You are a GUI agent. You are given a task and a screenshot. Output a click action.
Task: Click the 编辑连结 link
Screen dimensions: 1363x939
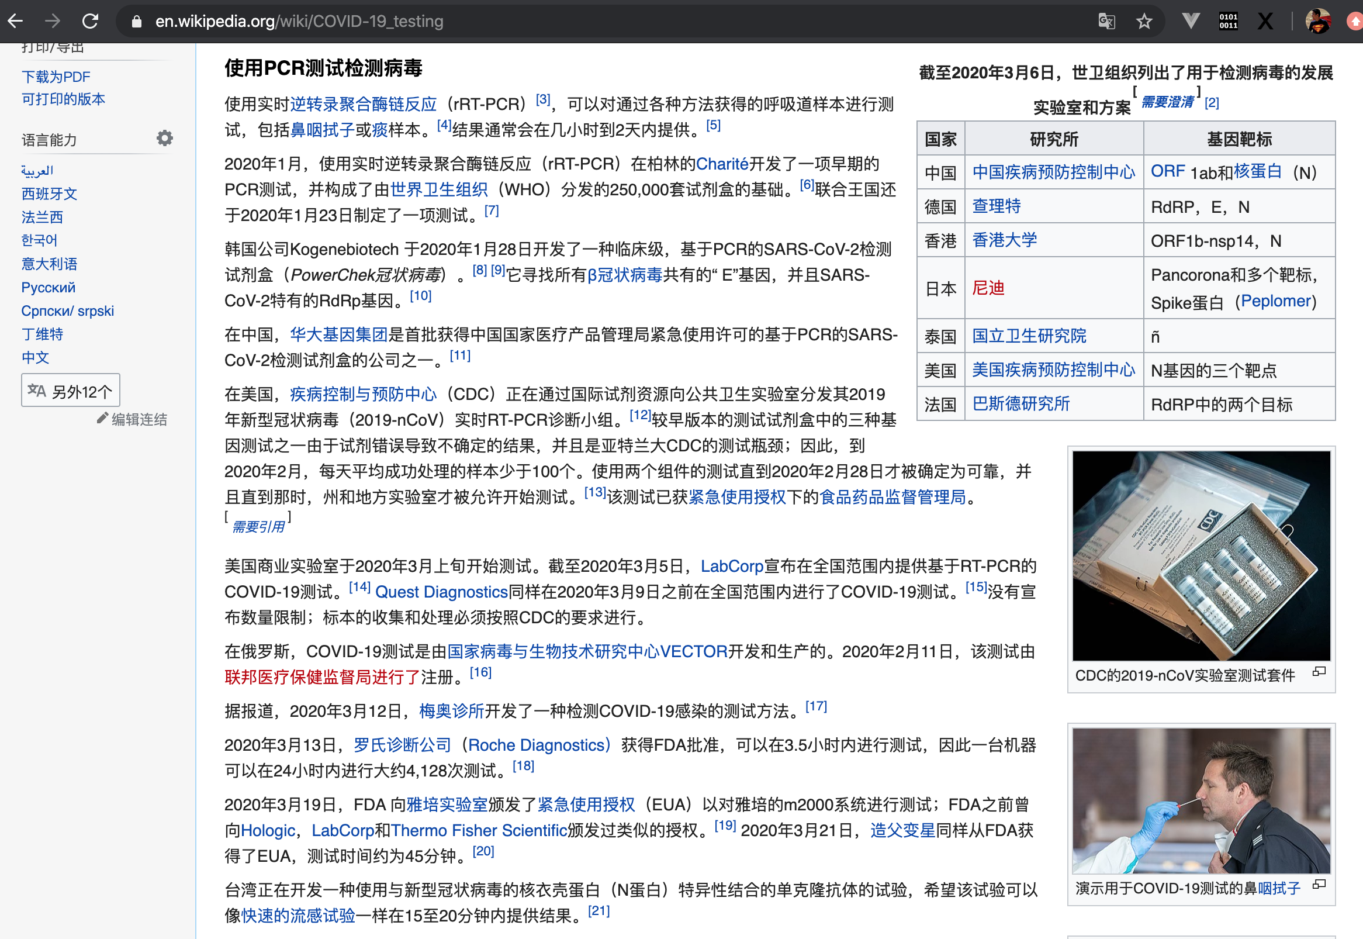click(x=139, y=419)
